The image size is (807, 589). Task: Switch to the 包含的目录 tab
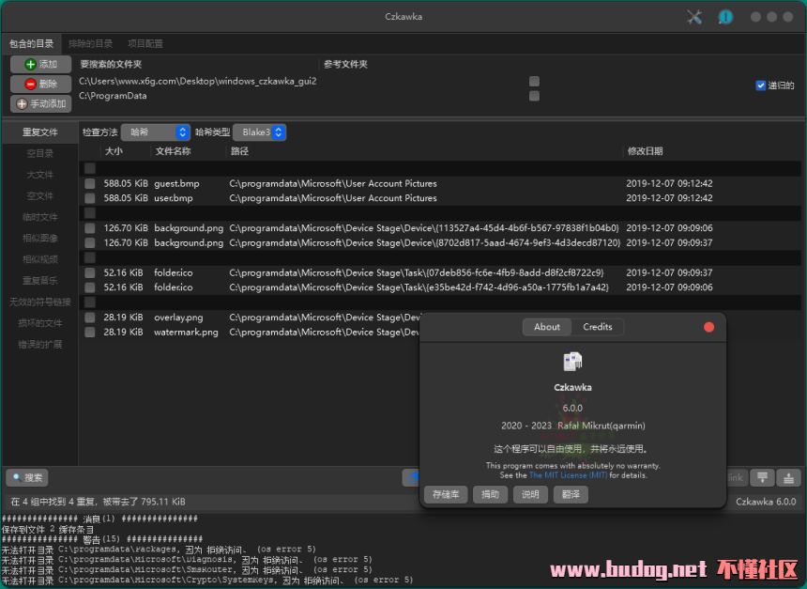click(31, 44)
